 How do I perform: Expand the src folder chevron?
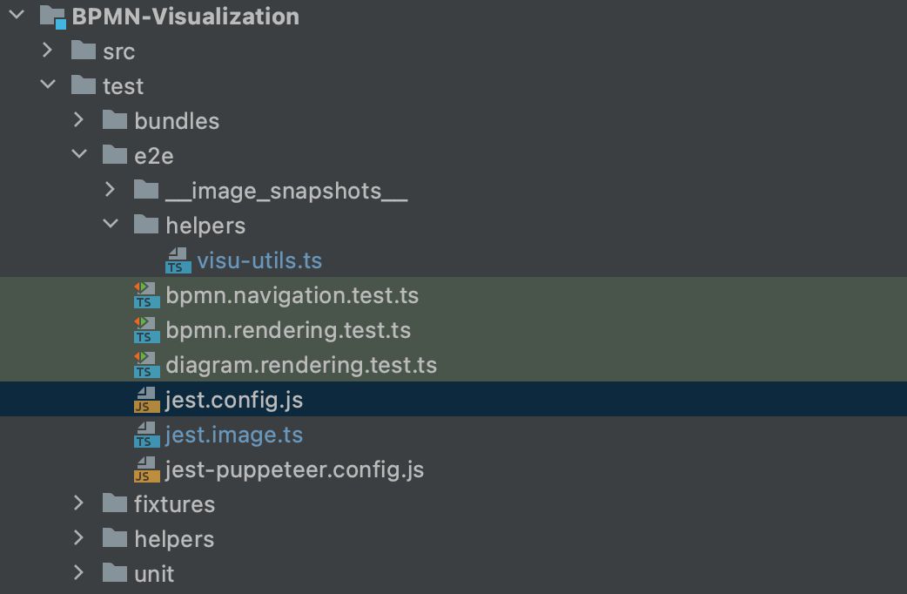pos(48,51)
